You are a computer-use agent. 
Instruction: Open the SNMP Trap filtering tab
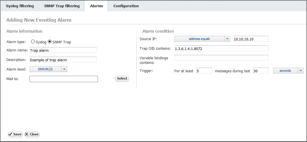click(x=62, y=6)
